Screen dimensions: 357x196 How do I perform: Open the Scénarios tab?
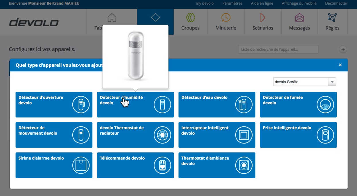click(x=263, y=22)
